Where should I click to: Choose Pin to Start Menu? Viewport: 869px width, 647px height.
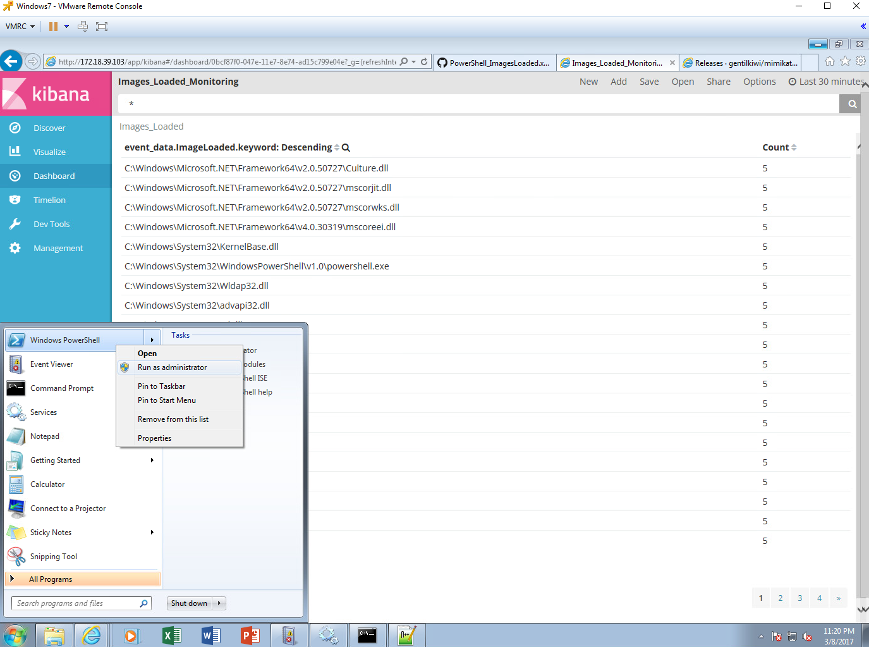pyautogui.click(x=180, y=400)
